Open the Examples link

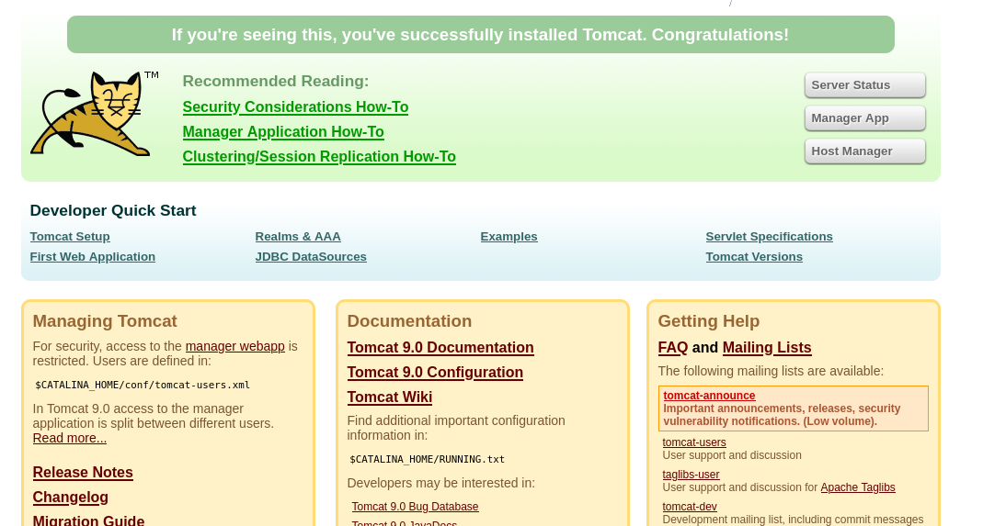point(509,237)
